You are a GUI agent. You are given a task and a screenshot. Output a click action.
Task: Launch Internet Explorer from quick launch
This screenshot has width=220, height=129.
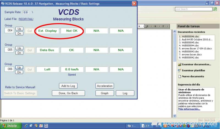(x=26, y=126)
